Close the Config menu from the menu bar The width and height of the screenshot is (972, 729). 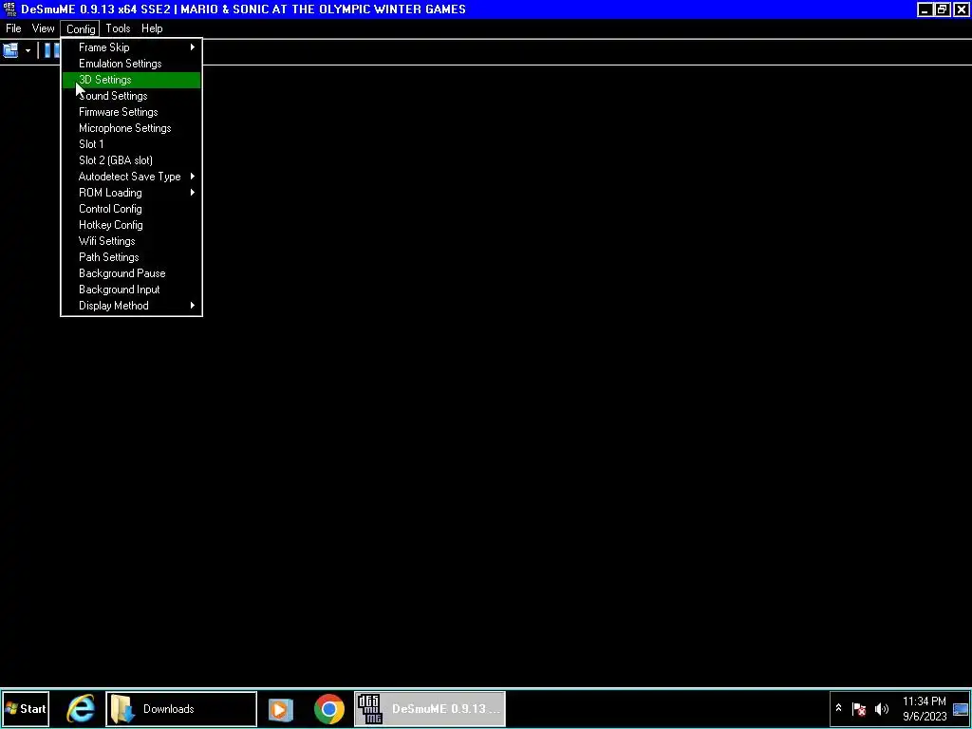pyautogui.click(x=81, y=28)
